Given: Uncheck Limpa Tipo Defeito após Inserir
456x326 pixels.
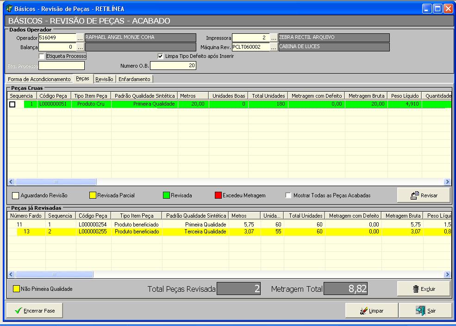Looking at the screenshot, I should point(161,56).
